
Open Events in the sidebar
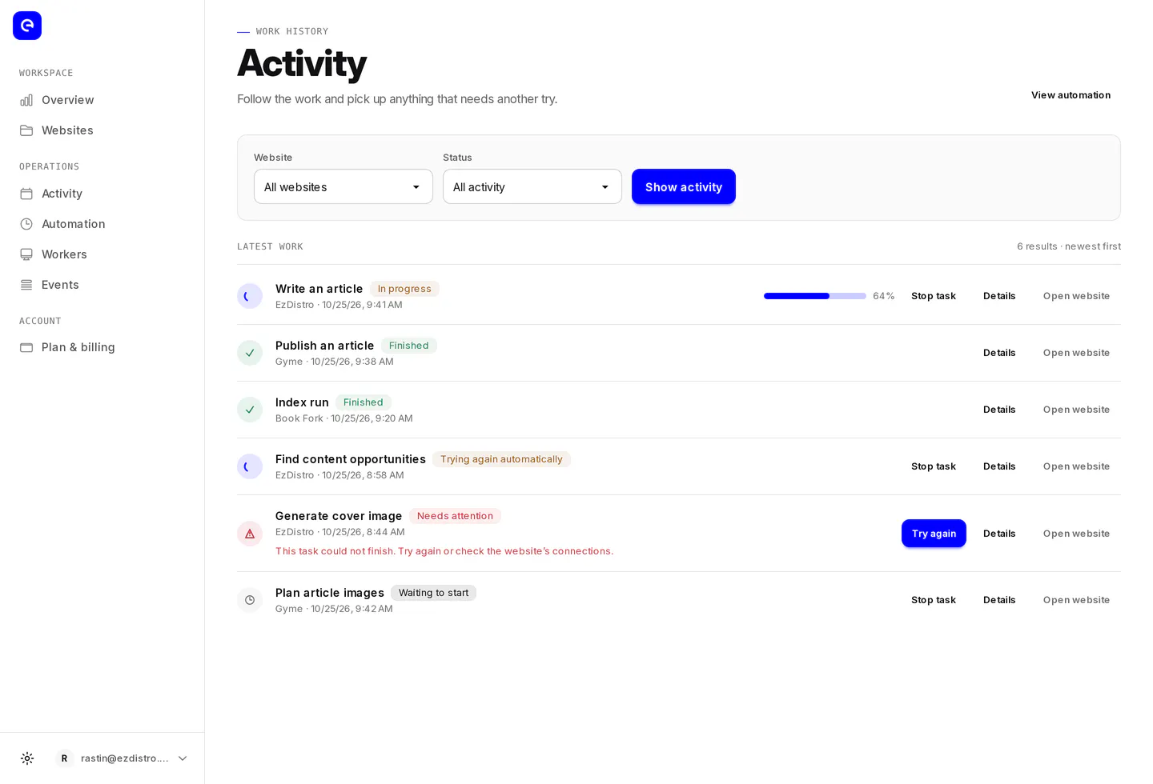pyautogui.click(x=102, y=285)
